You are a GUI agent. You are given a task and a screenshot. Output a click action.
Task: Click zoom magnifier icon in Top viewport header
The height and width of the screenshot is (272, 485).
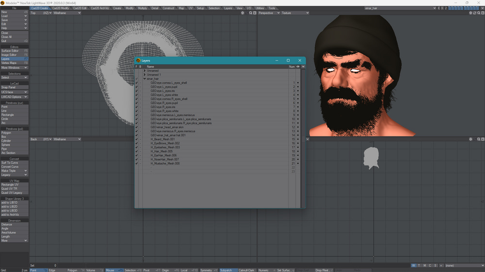pyautogui.click(x=251, y=13)
